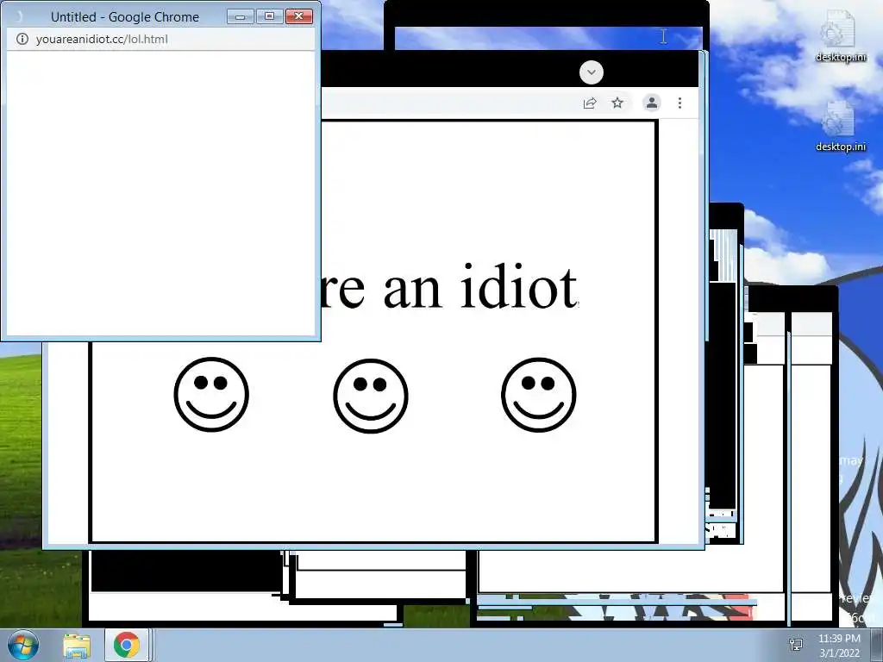
Task: Bookmark this page with the star icon
Action: tap(617, 103)
